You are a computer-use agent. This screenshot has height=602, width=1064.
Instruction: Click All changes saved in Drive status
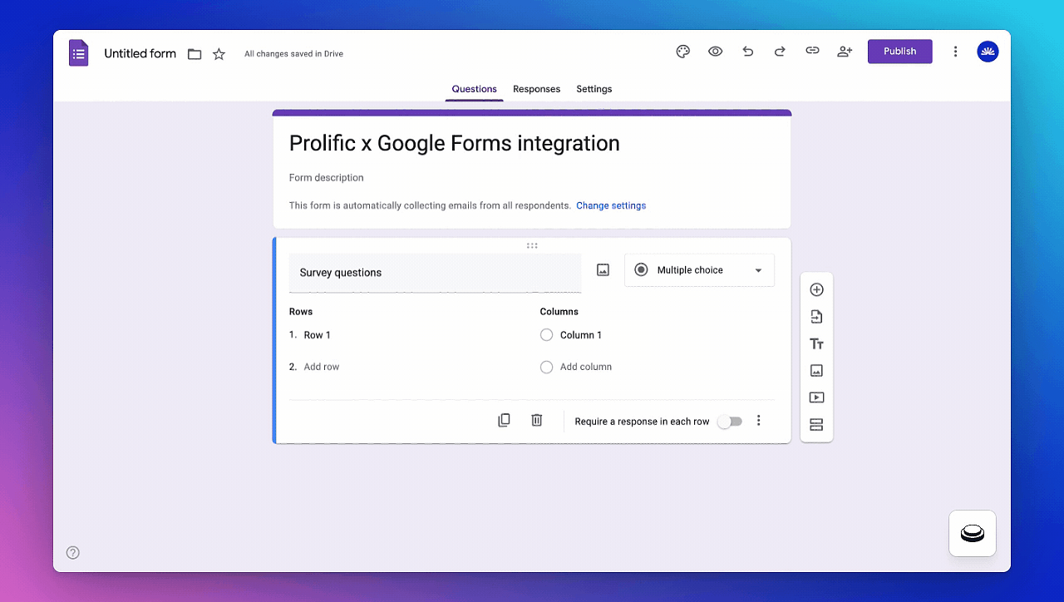click(x=293, y=54)
